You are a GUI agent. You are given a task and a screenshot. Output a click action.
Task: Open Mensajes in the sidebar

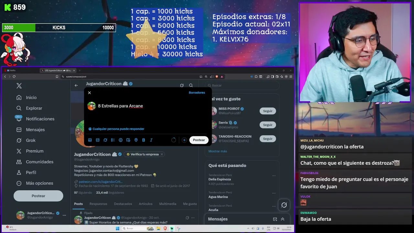(31, 129)
